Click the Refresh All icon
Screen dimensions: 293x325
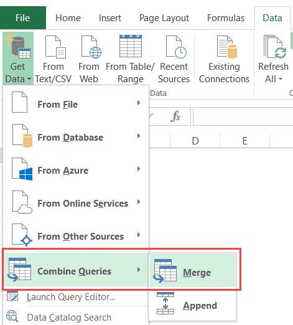point(275,47)
